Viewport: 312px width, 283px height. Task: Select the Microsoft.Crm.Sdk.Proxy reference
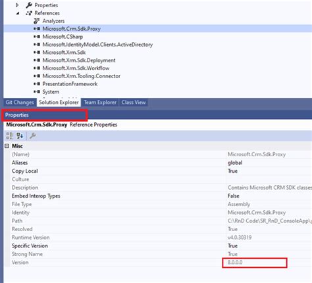(x=72, y=29)
